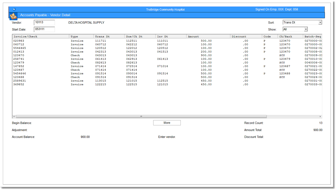Select check row 123487

pos(167,70)
